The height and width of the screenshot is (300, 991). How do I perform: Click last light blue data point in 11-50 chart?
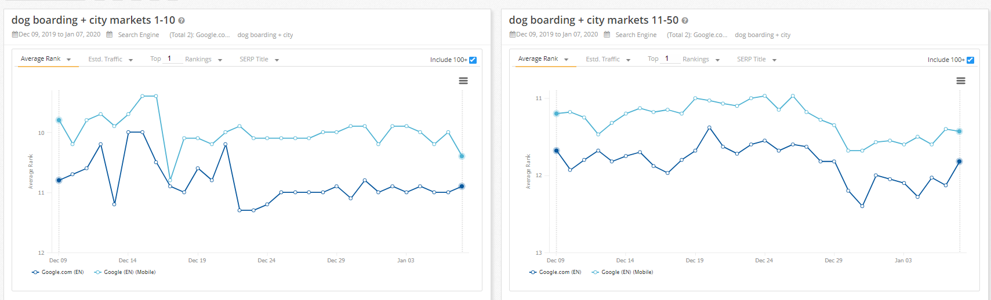tap(959, 131)
